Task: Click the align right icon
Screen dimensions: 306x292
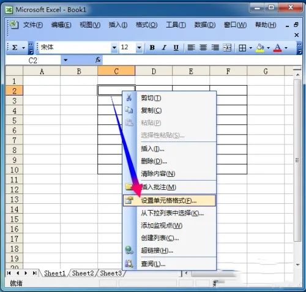Action: [x=215, y=48]
